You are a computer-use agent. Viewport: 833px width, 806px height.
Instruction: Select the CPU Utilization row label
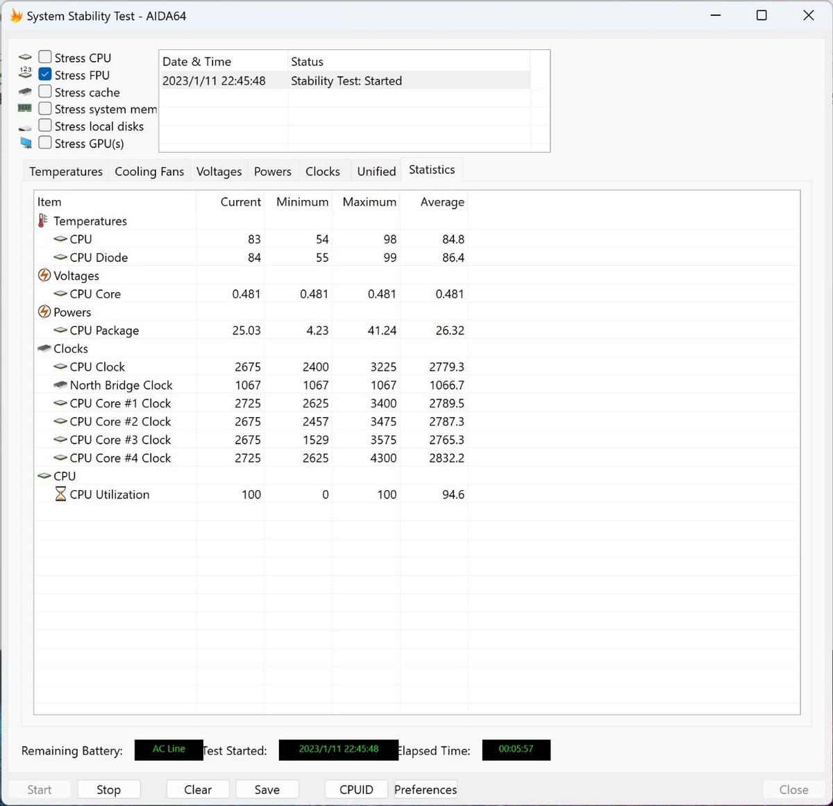110,494
